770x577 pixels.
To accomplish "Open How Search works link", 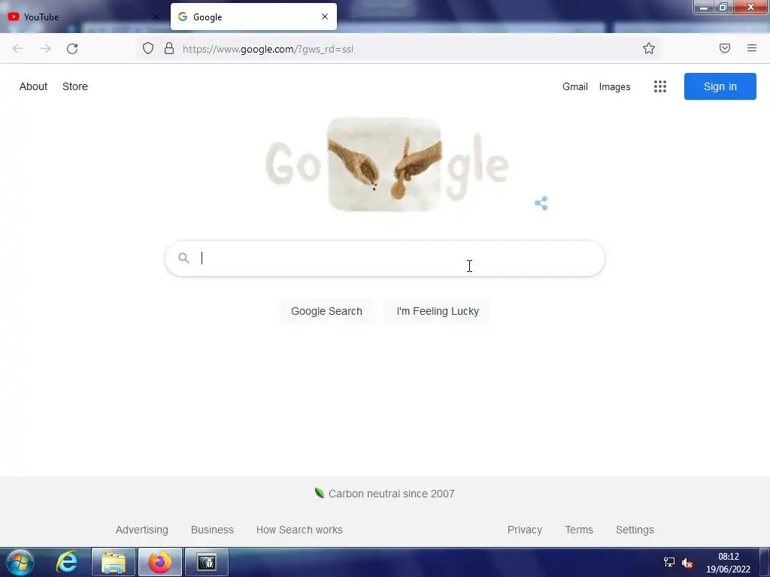I will pos(299,530).
